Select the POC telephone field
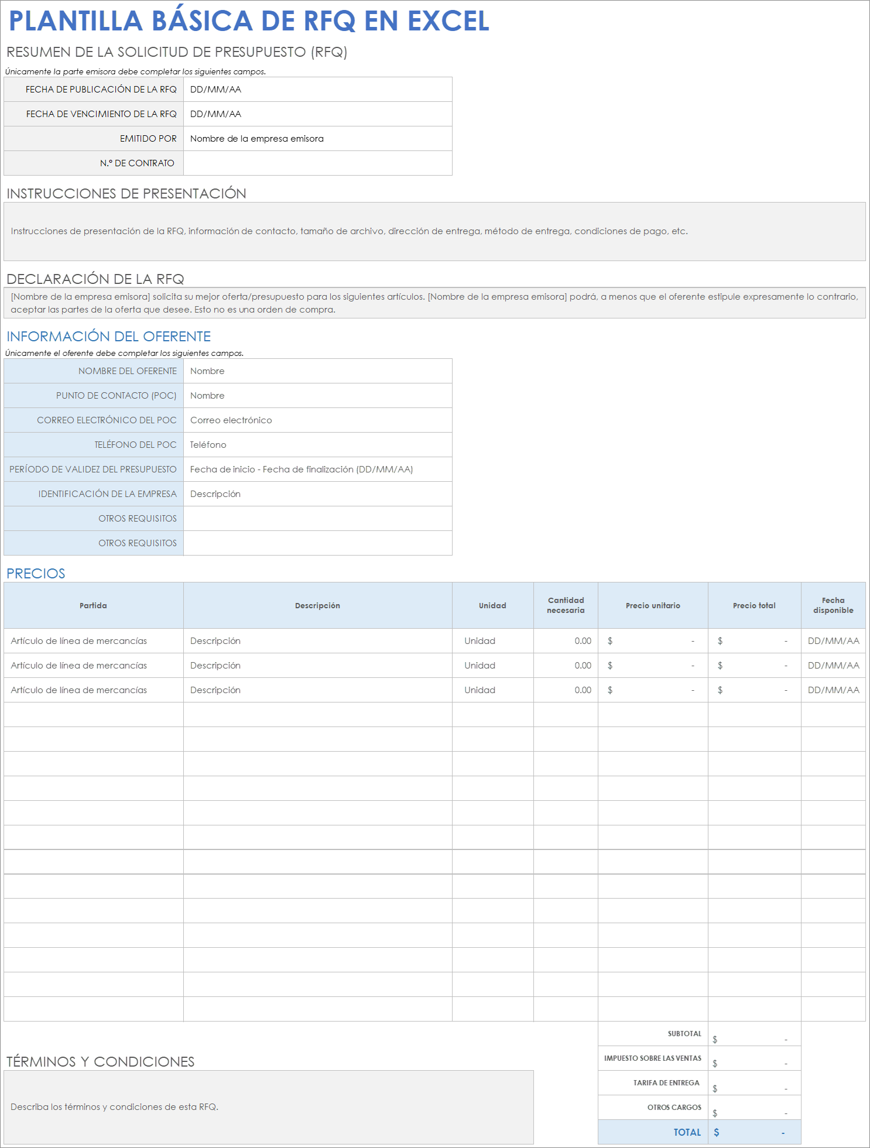 pos(317,445)
